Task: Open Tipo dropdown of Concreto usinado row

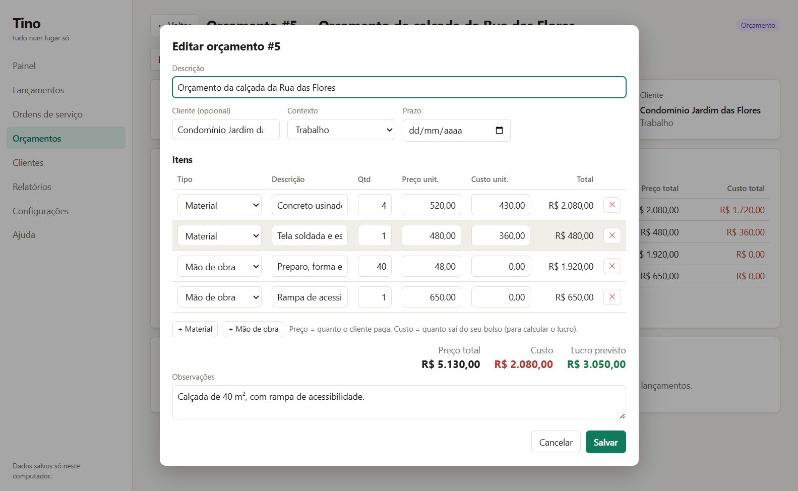Action: tap(219, 205)
